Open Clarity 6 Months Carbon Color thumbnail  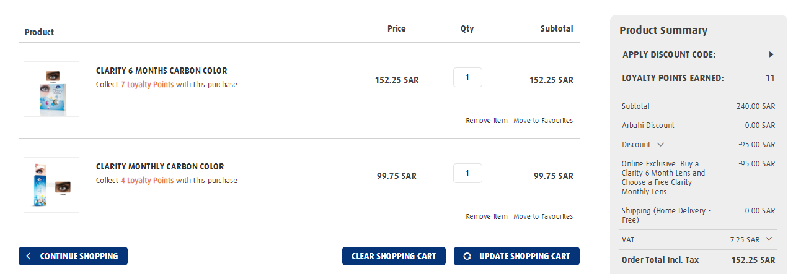tap(51, 89)
